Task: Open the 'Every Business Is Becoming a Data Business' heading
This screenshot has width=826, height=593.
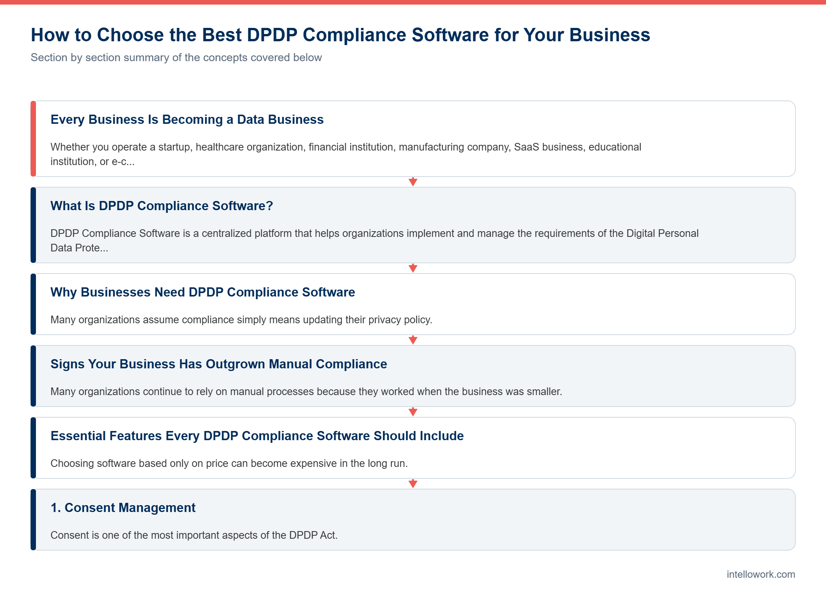Action: point(187,120)
